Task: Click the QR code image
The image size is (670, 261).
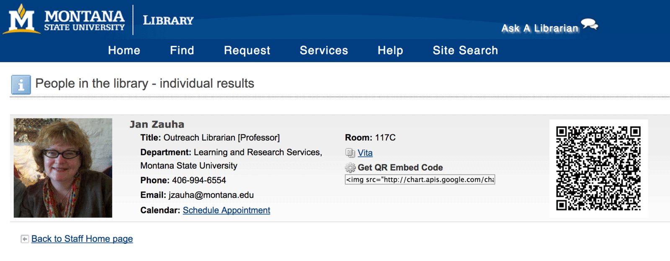Action: coord(598,168)
